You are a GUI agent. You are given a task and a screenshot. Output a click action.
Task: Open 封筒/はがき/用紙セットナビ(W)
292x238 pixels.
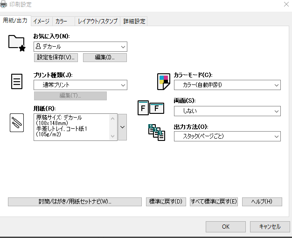[x=75, y=202]
